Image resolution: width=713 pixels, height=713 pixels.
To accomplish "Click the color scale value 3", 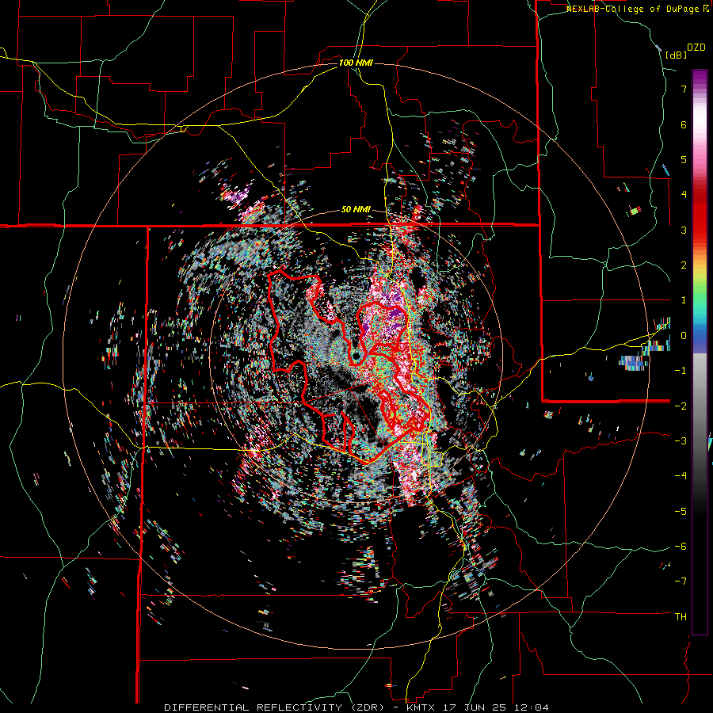I will click(684, 230).
